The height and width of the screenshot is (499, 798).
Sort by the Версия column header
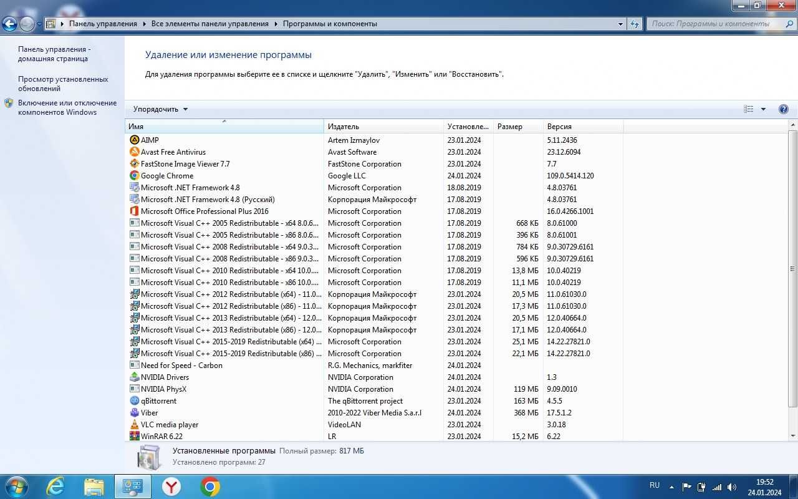pos(583,127)
